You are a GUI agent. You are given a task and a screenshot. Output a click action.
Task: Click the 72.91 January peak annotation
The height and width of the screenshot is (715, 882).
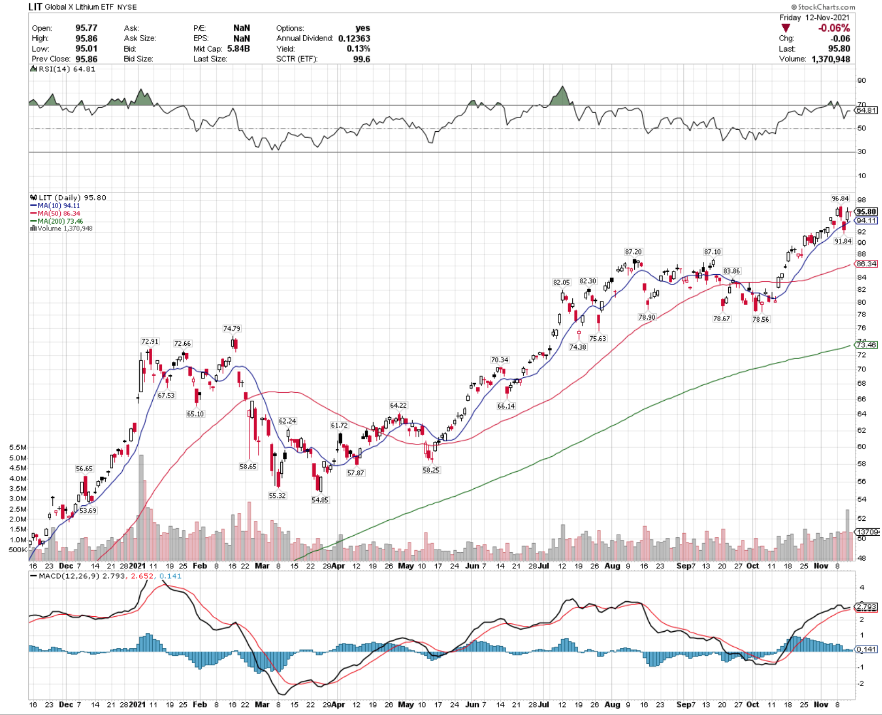point(149,341)
